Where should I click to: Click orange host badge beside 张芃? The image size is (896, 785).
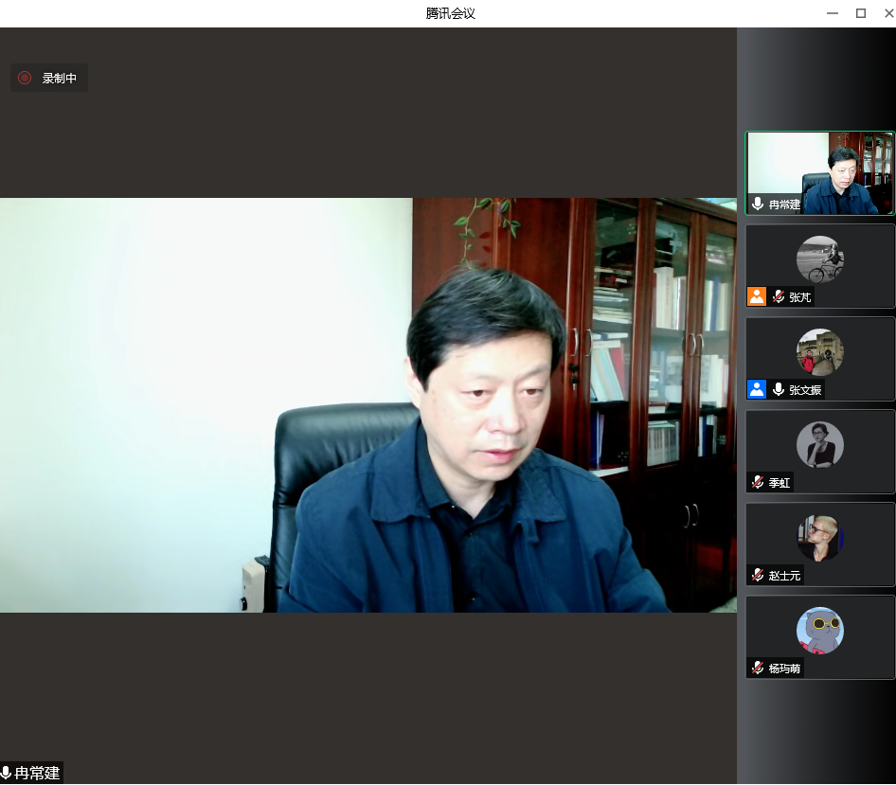pyautogui.click(x=757, y=296)
